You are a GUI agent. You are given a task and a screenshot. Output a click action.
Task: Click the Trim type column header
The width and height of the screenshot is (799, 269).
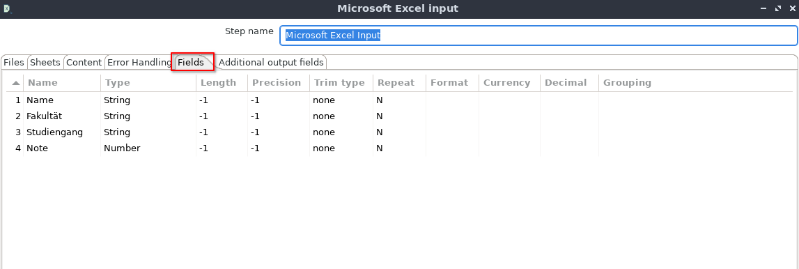(x=341, y=82)
